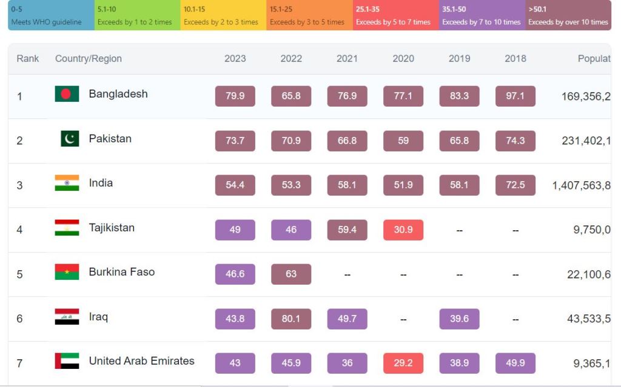This screenshot has height=387, width=621.
Task: Click the Iraq flag icon
Action: 67,317
